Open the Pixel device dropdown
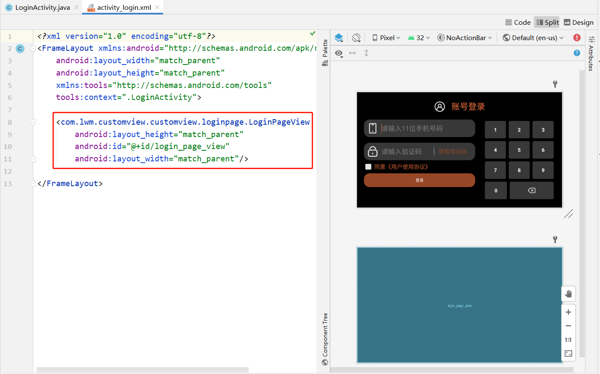600x374 pixels. click(x=386, y=38)
